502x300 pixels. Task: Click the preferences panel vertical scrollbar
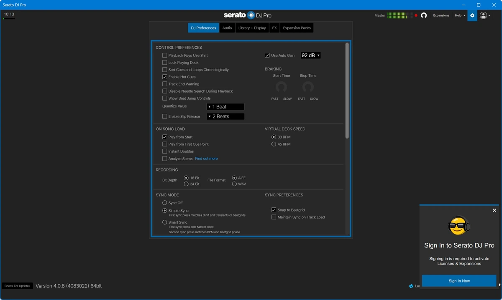[347, 91]
